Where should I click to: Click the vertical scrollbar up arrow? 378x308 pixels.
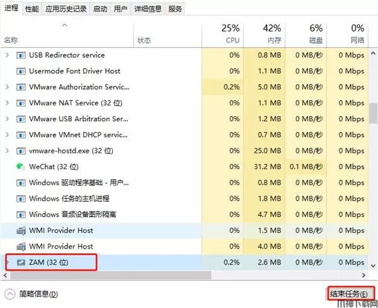tap(373, 53)
